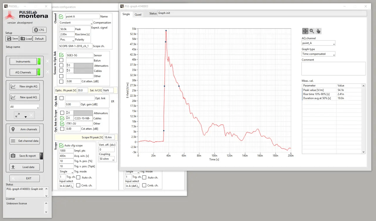
Task: Click the Duration avg at 50% row
Action: [x=332, y=98]
